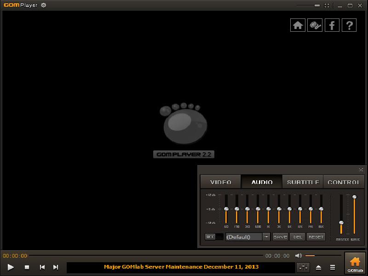Mute sound using the speaker icon
Viewport: 368px width, 276px height.
(x=298, y=256)
